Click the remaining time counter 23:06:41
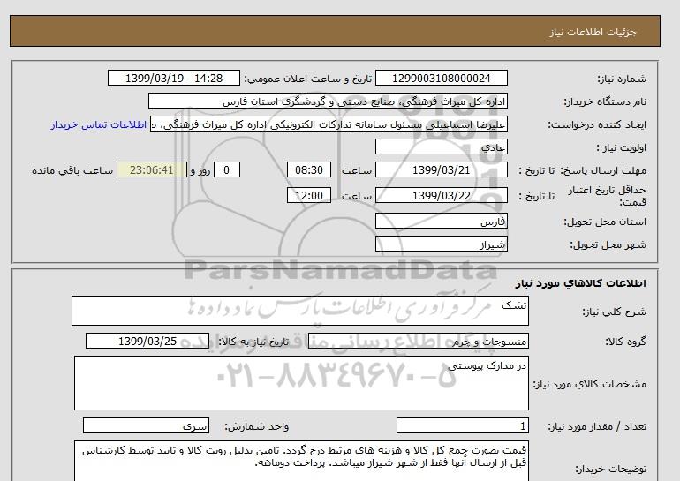The image size is (680, 481). (152, 169)
